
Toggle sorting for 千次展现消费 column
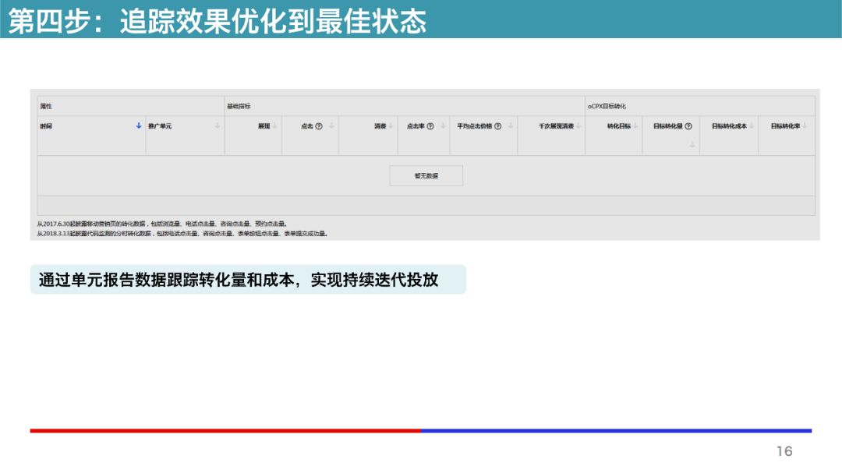click(578, 125)
